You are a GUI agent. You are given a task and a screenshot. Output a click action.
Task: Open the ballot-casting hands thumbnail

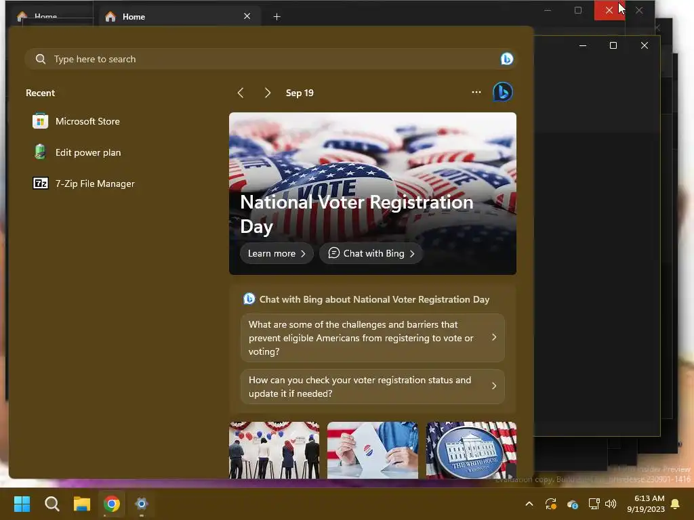click(x=372, y=450)
